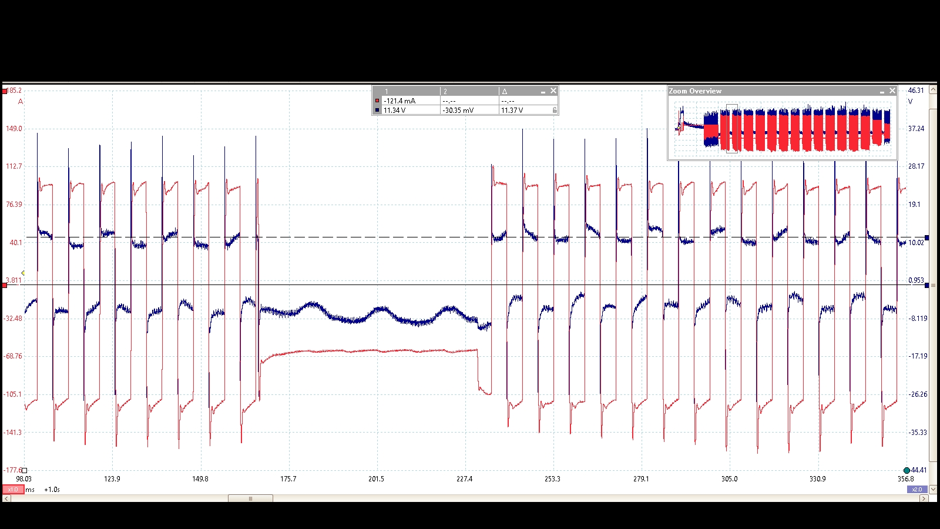940x529 pixels.
Task: Select the zoom region box in Zoom Overview
Action: coord(732,129)
